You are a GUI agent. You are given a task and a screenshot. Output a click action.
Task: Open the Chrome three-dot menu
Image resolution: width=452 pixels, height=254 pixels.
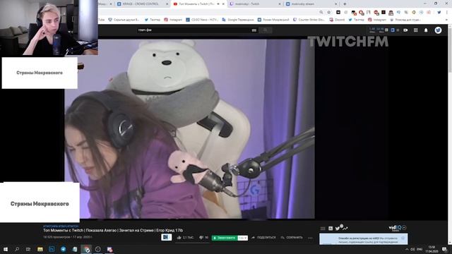pos(447,13)
